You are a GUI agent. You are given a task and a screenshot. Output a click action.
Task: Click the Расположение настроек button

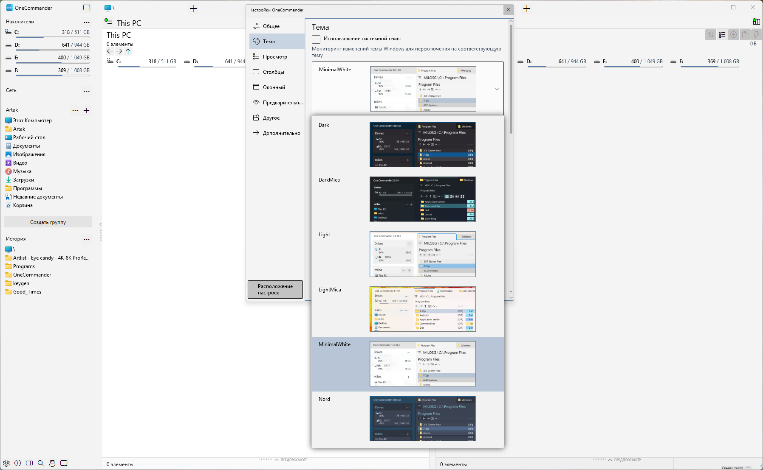tap(275, 289)
